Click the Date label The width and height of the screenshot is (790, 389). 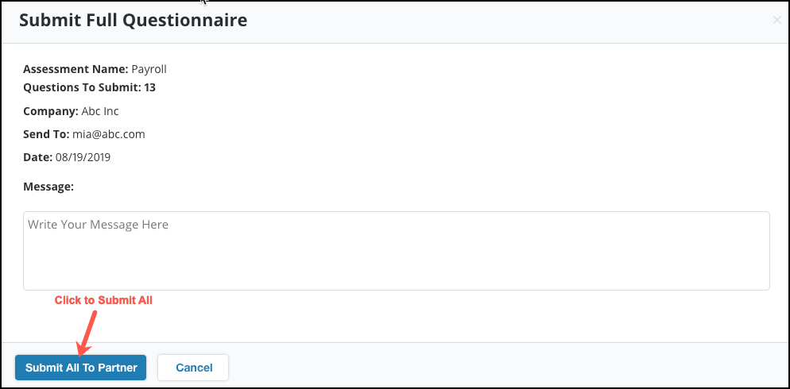pos(38,157)
